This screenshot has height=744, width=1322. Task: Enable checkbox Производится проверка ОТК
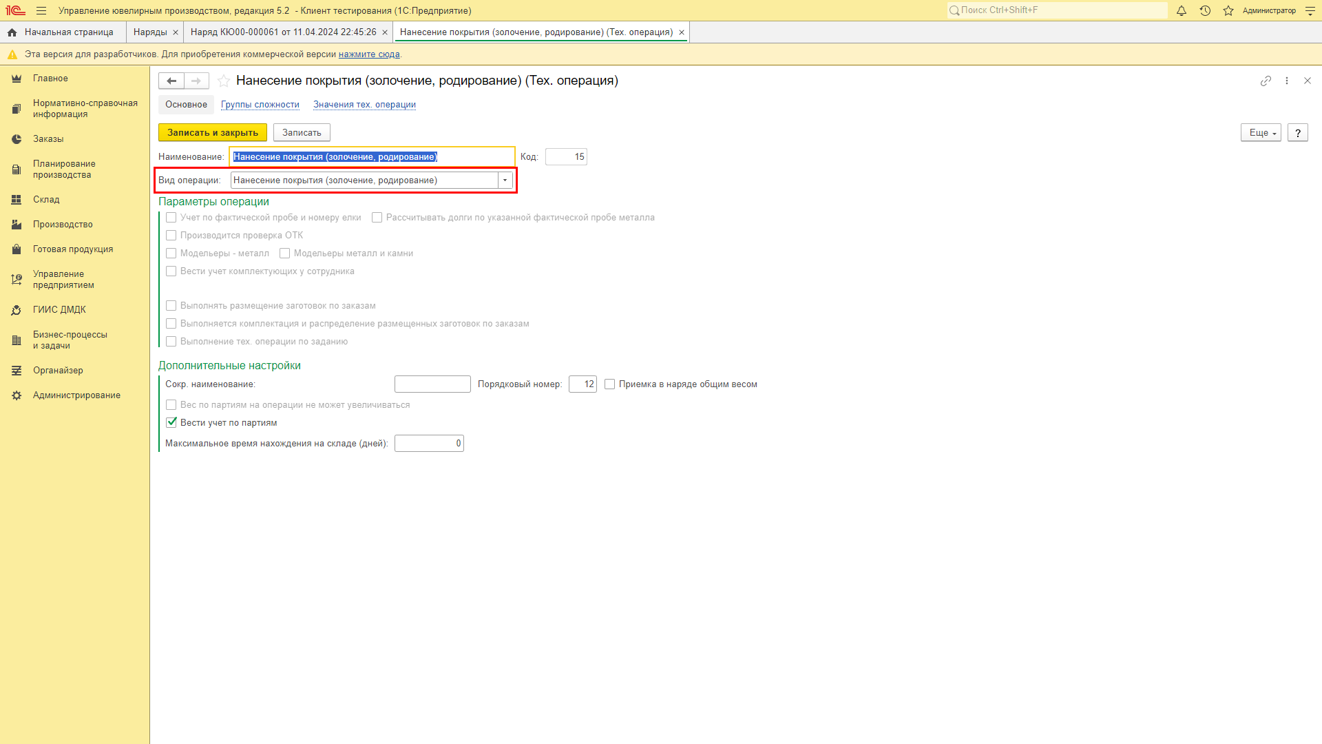[171, 236]
